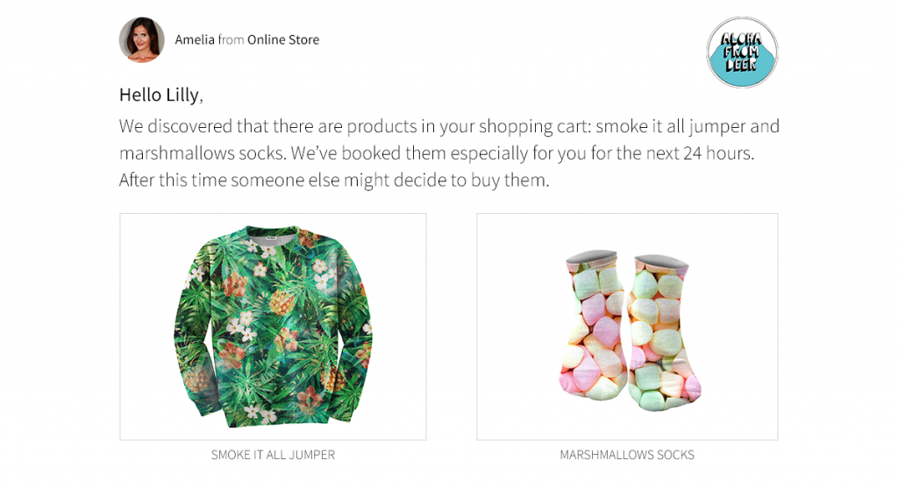Click the MARSHMALLOWS SOCKS caption

(x=627, y=455)
